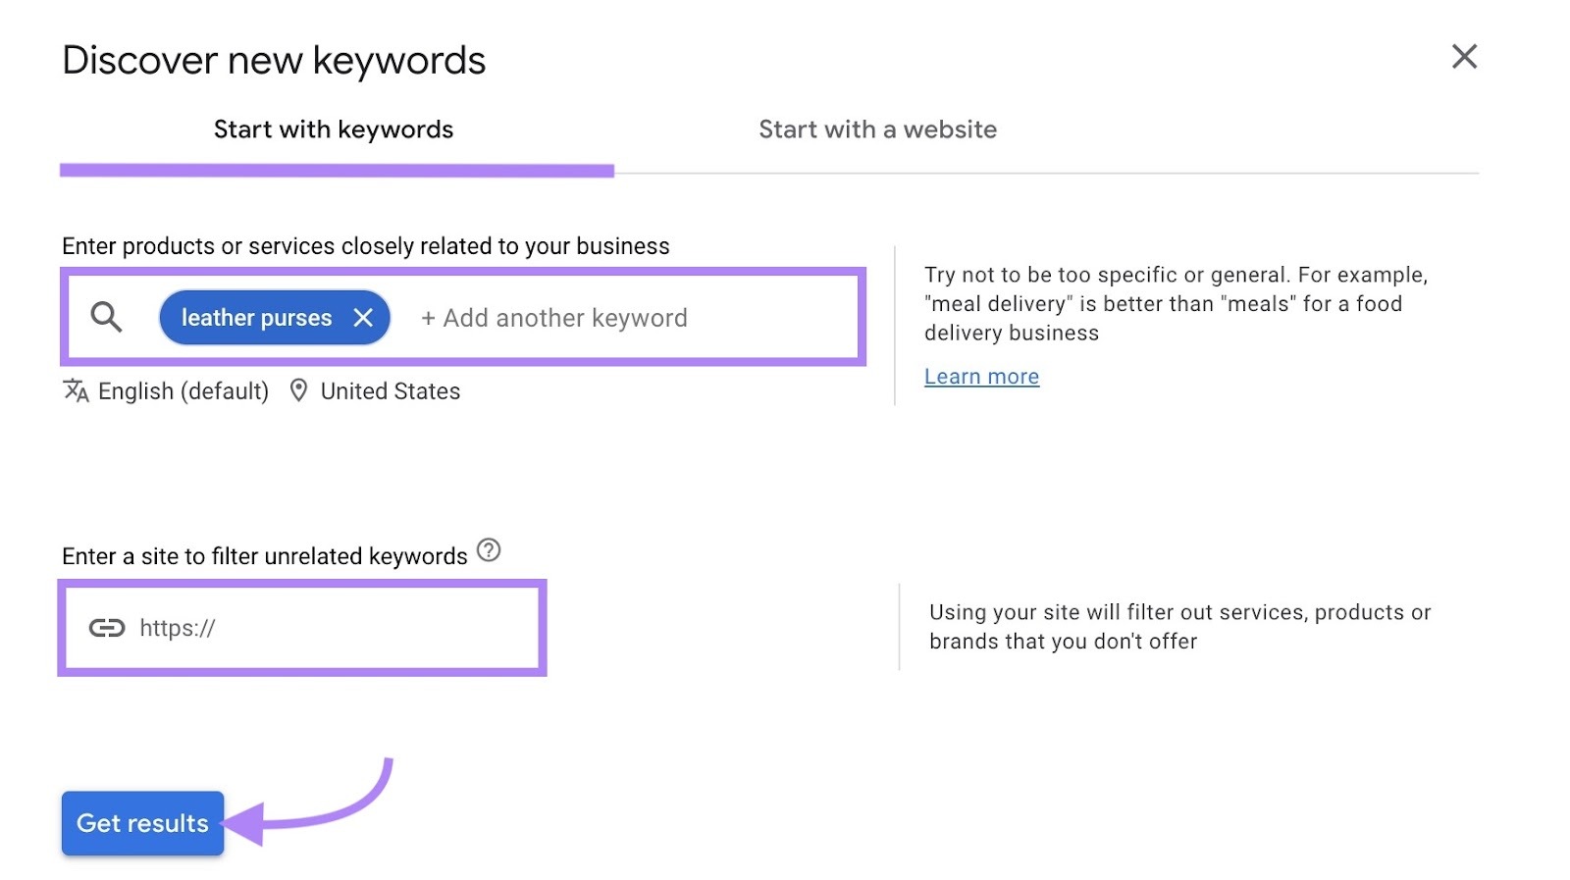Expand language and location settings row
1570x880 pixels.
point(260,390)
